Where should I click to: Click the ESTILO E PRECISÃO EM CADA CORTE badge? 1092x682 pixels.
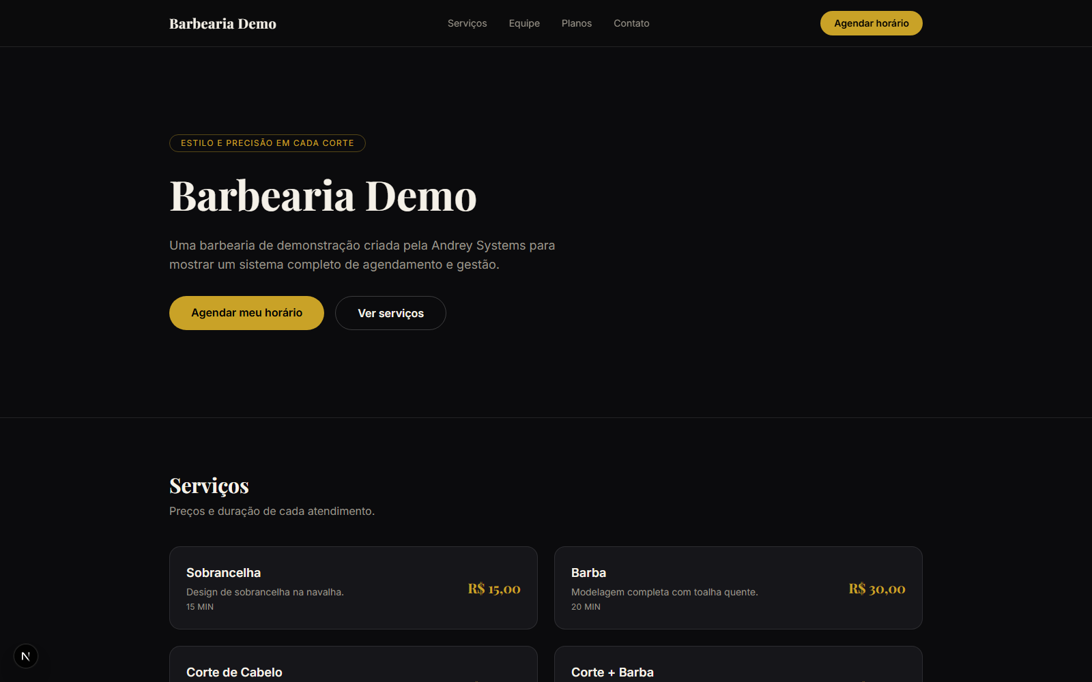click(268, 143)
